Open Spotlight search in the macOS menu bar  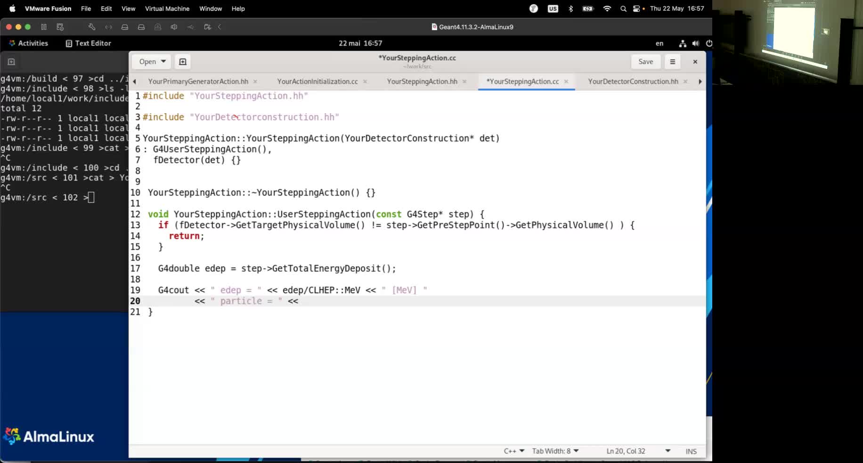623,8
